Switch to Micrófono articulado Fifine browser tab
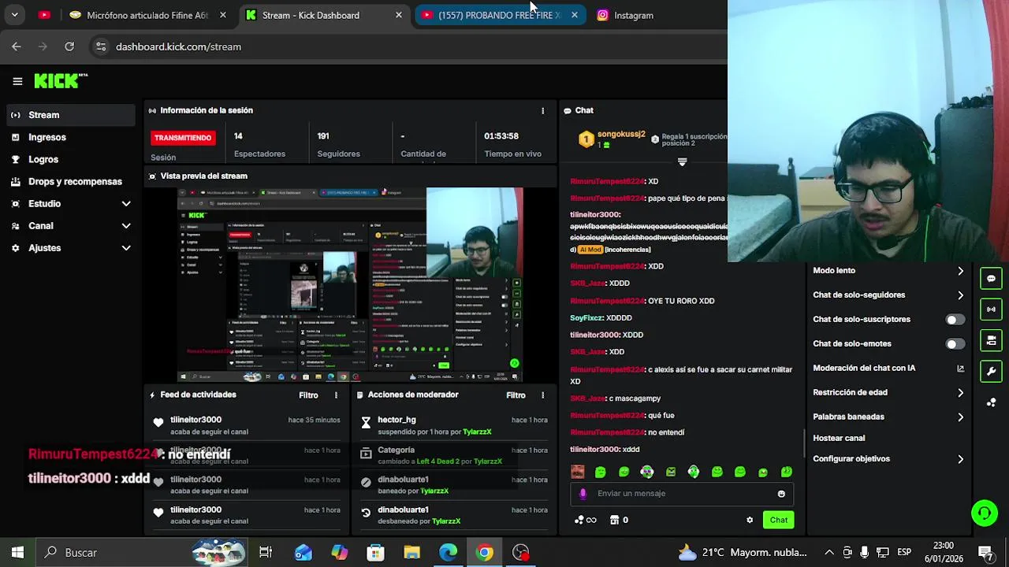Image resolution: width=1009 pixels, height=567 pixels. 147,15
